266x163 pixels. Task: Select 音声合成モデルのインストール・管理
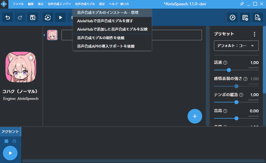point(112,13)
